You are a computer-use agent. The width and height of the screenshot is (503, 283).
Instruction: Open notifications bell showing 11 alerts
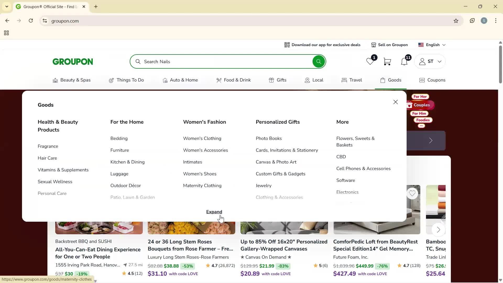(x=404, y=62)
